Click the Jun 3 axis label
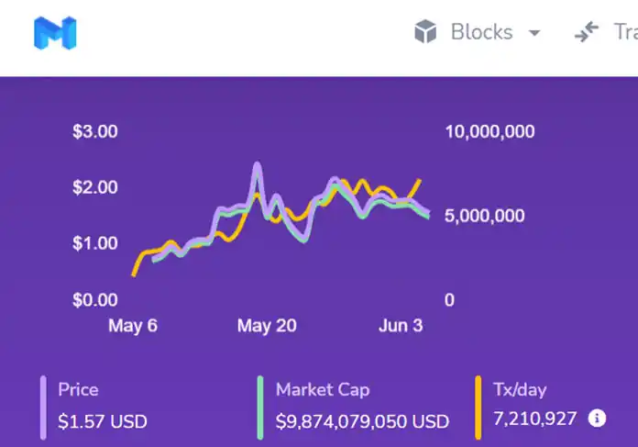This screenshot has height=447, width=638. tap(400, 326)
